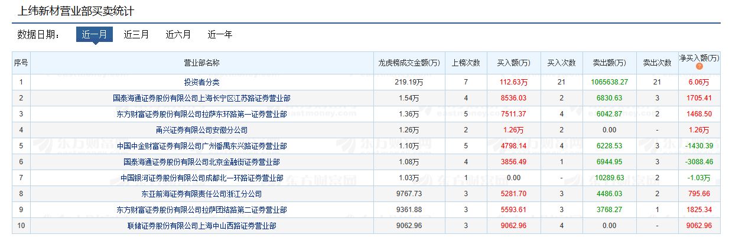Click the orange help icon under 净买入额(万)
Viewport: 742px width, 244px height.
tap(699, 67)
